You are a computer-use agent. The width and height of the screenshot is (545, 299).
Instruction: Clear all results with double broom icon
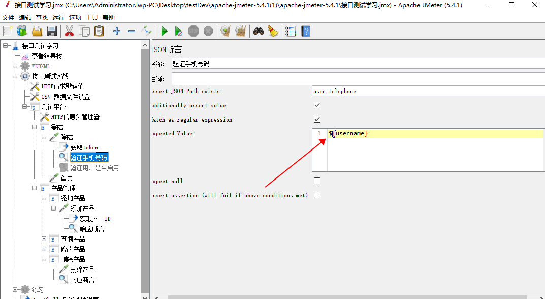[241, 32]
